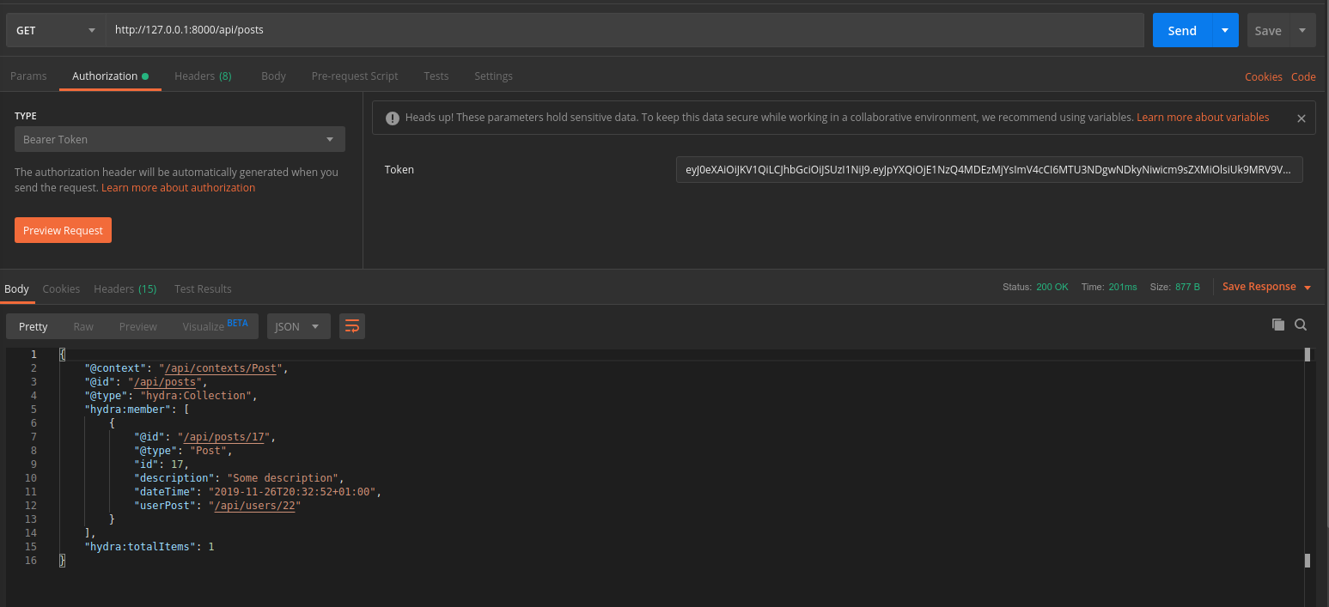This screenshot has height=607, width=1329.
Task: Click the bearer Token input field
Action: coord(990,169)
